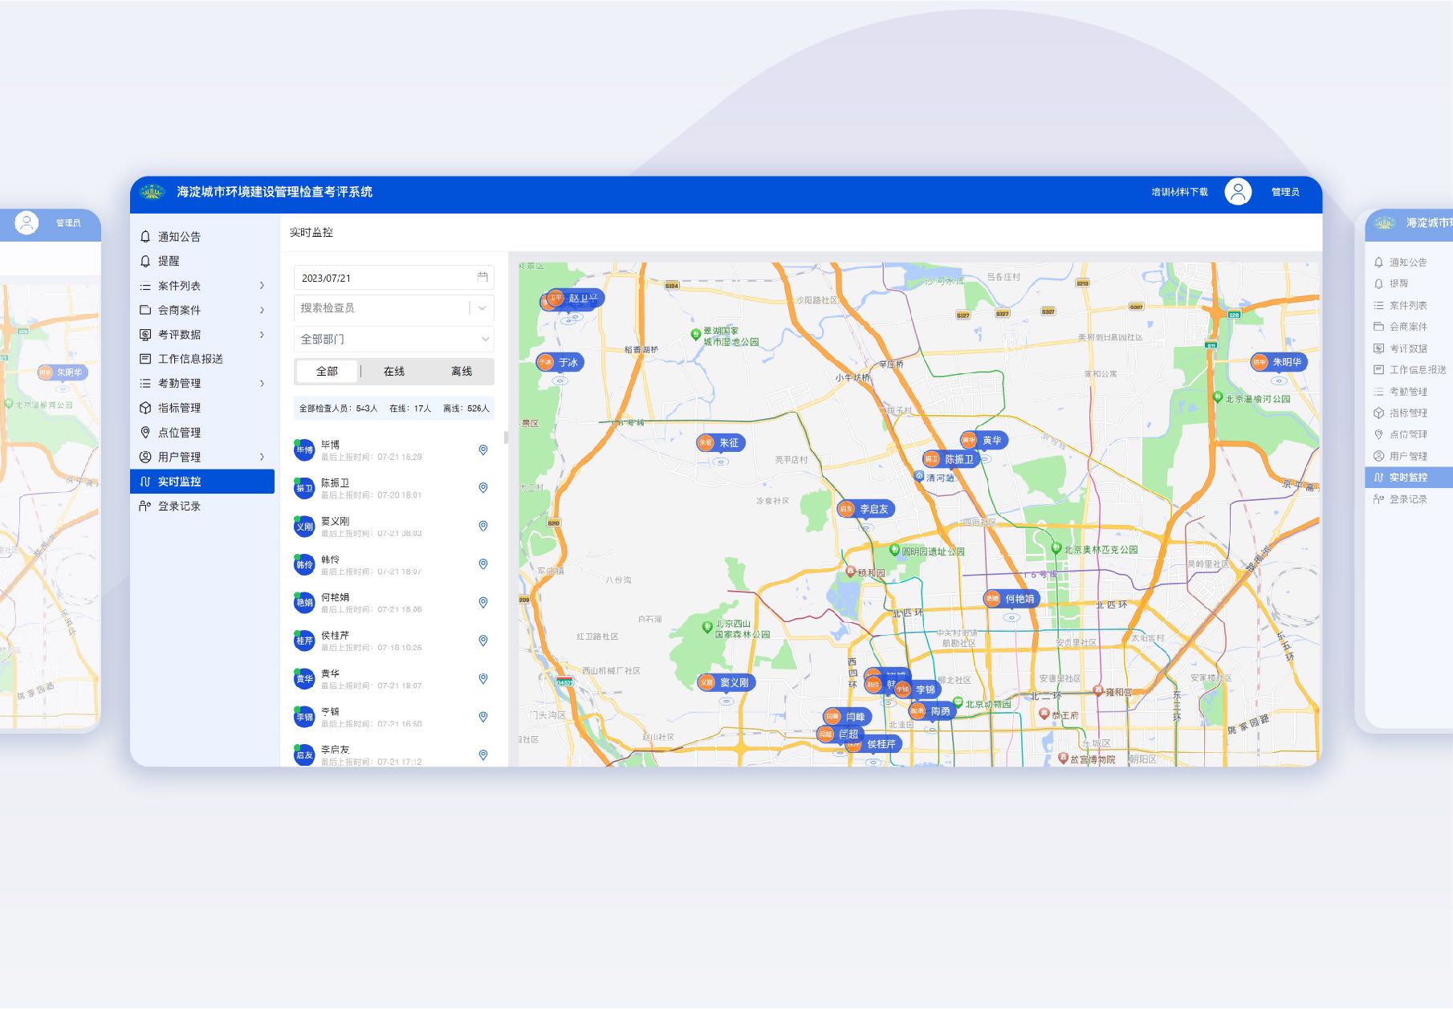Show only 离线 inspectors
Viewport: 1453px width, 1009px height.
pyautogui.click(x=462, y=372)
